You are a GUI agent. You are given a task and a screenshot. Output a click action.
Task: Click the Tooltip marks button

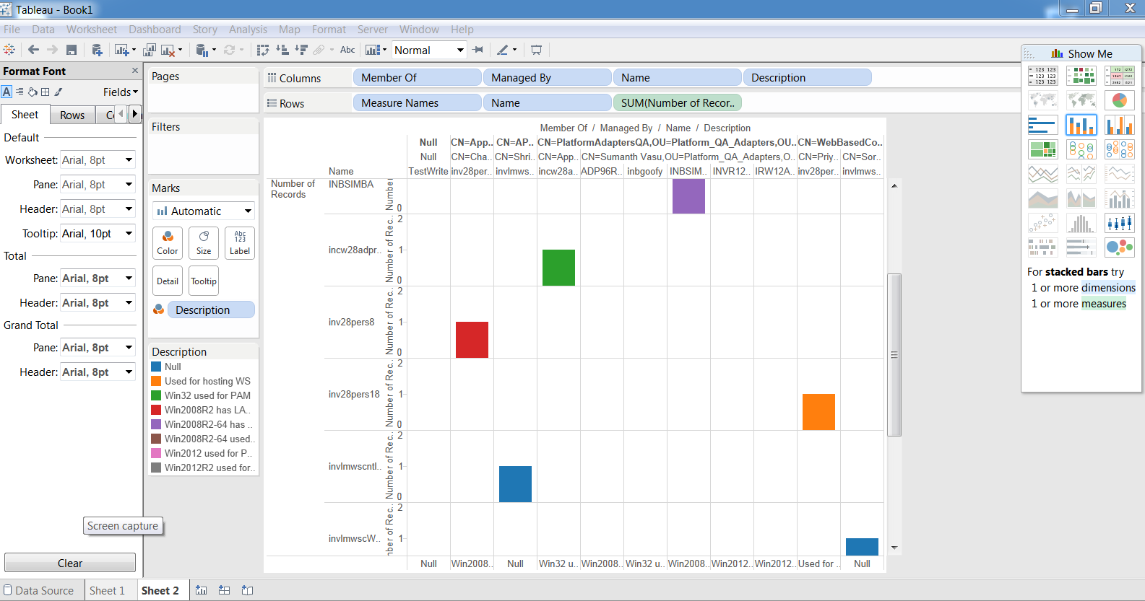[x=204, y=281]
